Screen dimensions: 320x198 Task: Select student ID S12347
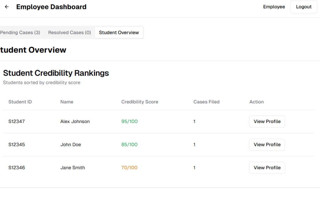[x=17, y=122]
